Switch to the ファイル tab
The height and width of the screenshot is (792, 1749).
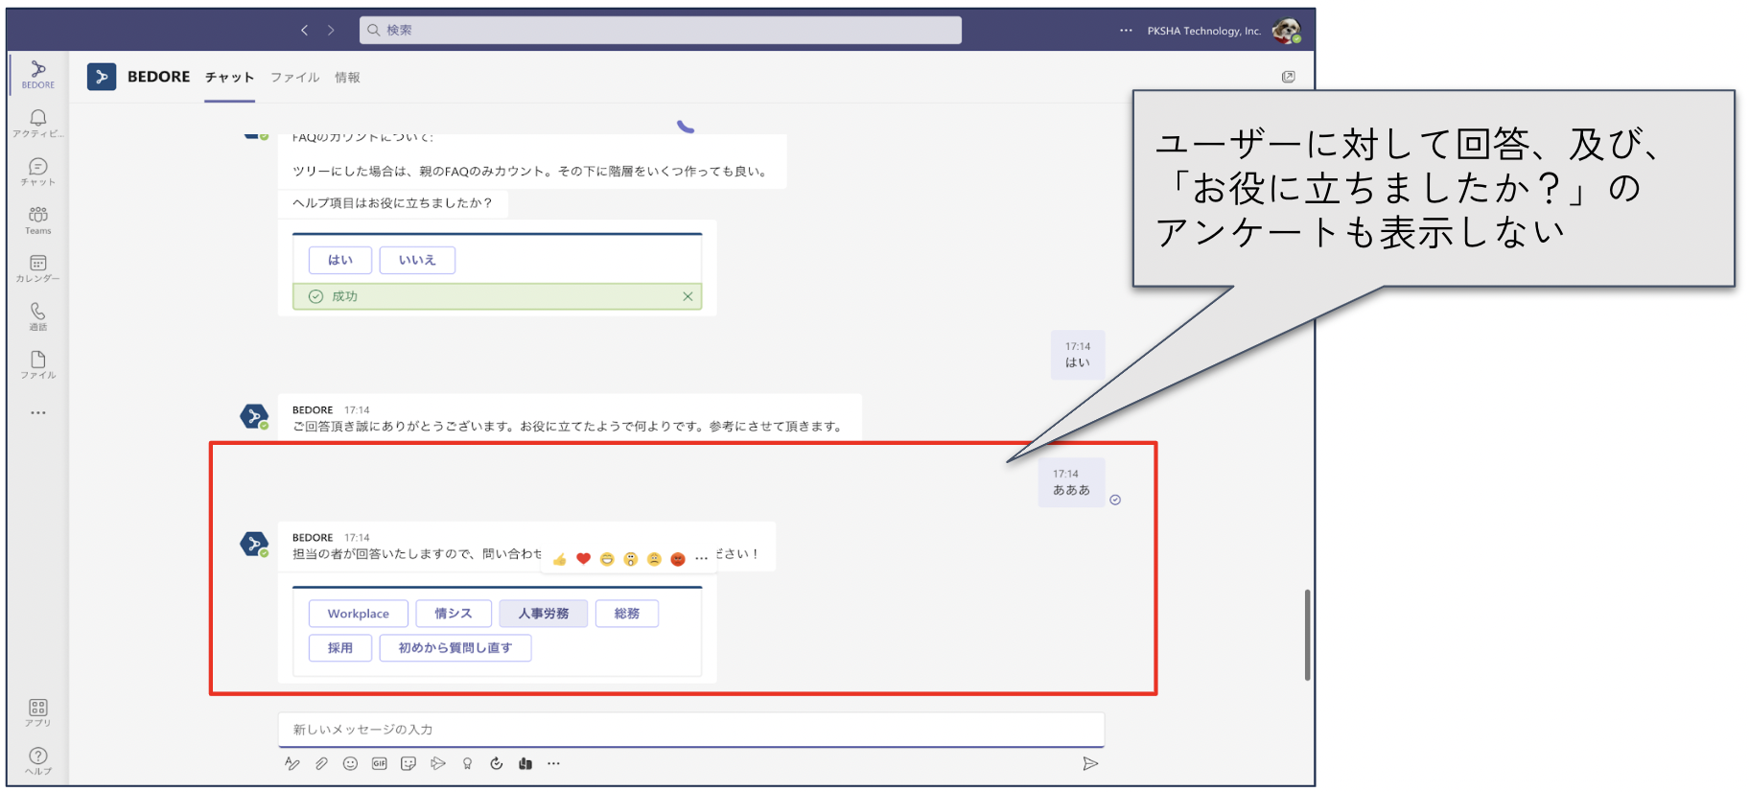pyautogui.click(x=294, y=78)
